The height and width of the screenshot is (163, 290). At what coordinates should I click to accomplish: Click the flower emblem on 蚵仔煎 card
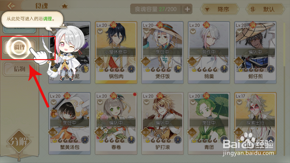pyautogui.click(x=270, y=69)
